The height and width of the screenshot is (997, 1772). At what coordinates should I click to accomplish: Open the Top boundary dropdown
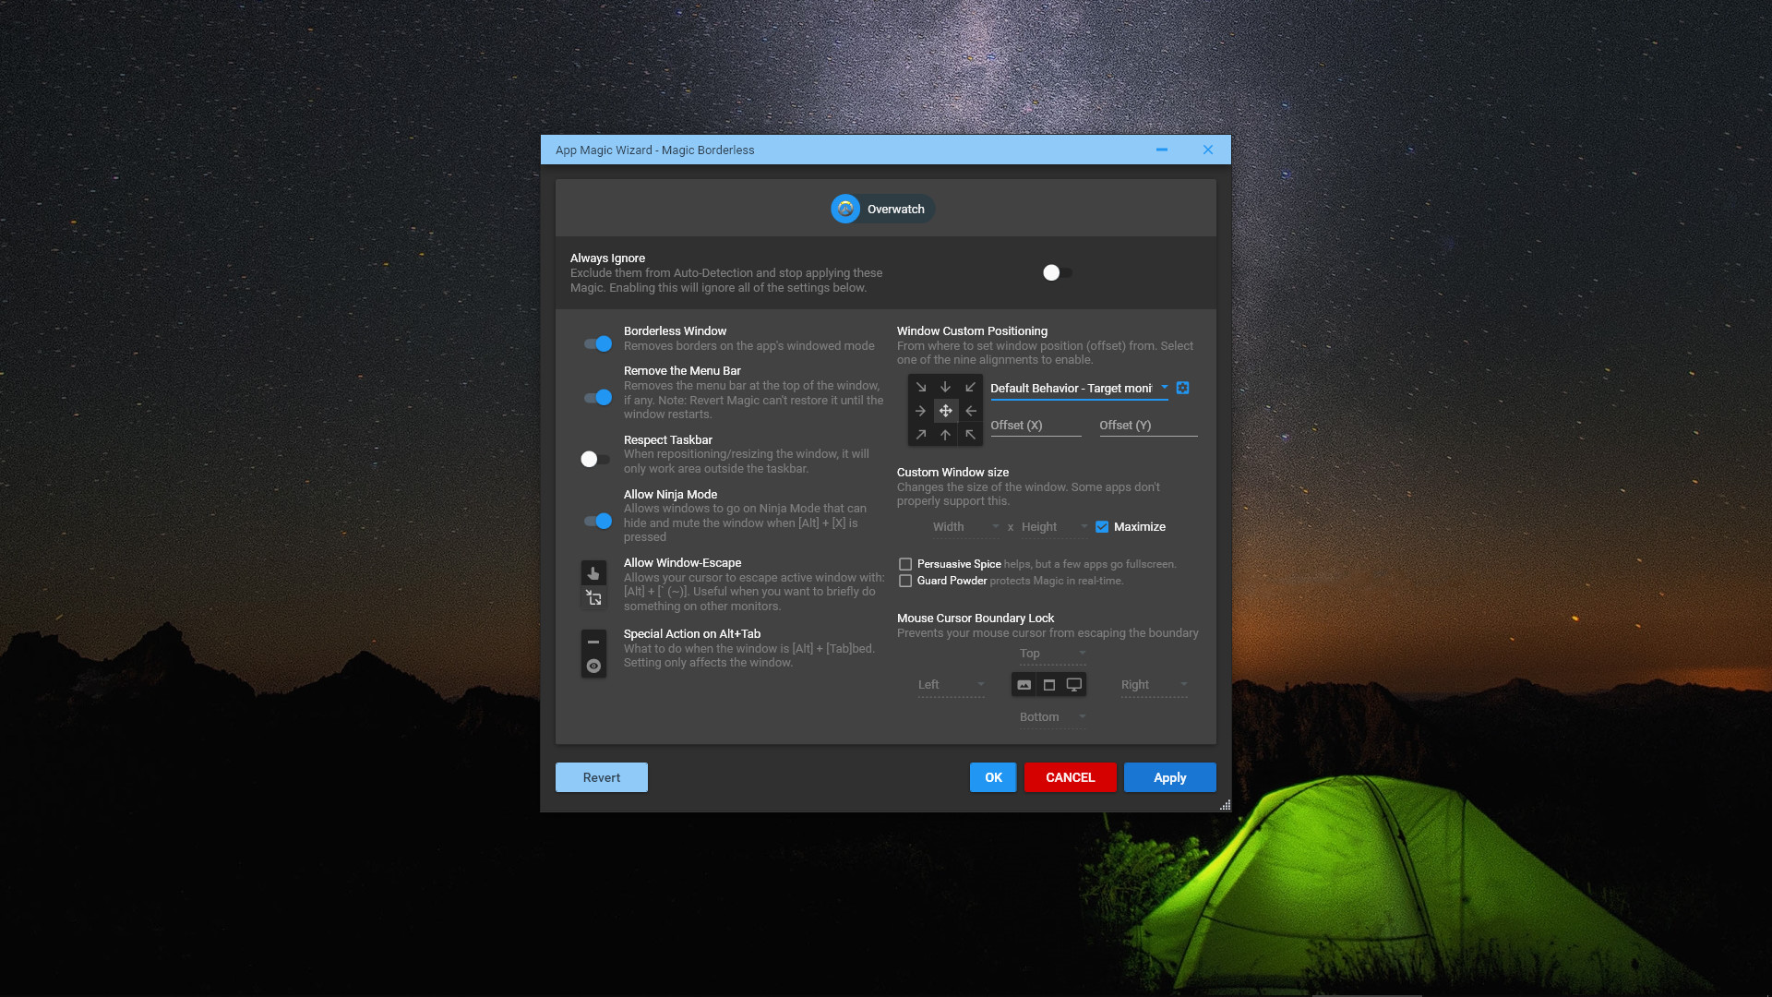click(1051, 653)
